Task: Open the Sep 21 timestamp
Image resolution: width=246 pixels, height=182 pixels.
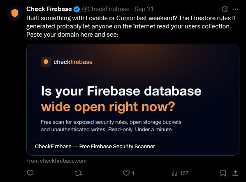Action: click(x=144, y=9)
